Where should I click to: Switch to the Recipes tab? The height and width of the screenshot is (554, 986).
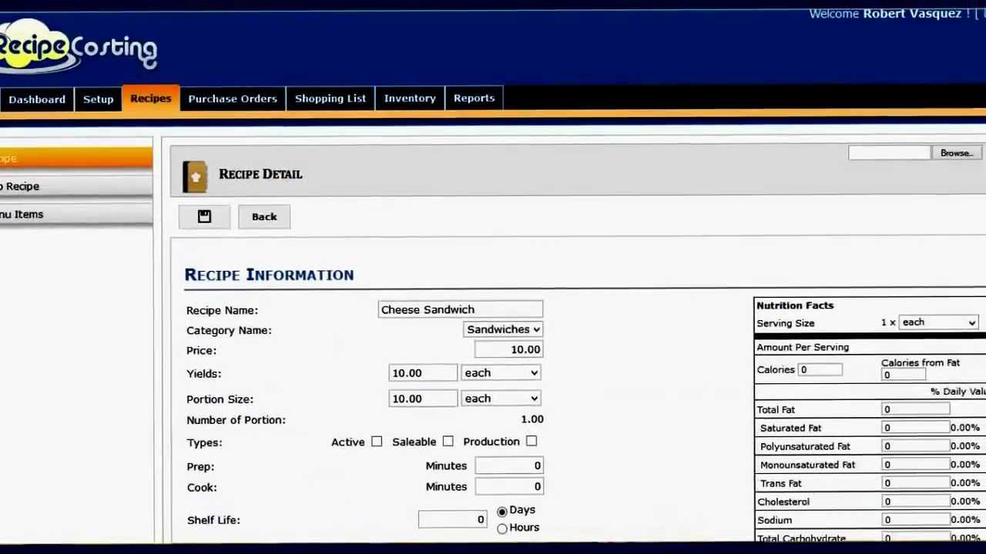150,98
